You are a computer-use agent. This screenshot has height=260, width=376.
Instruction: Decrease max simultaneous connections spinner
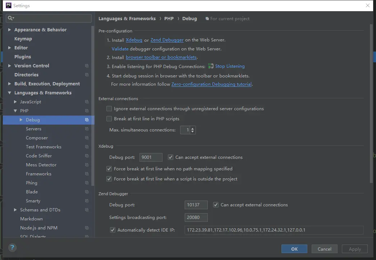[193, 131]
